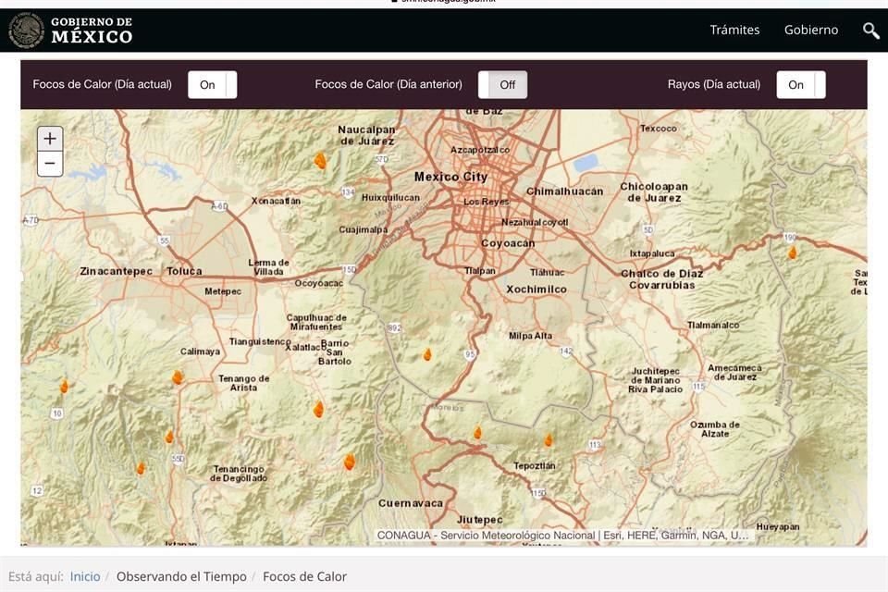Open Observando el Tiempo breadcrumb
Image resolution: width=888 pixels, height=592 pixels.
pyautogui.click(x=181, y=576)
